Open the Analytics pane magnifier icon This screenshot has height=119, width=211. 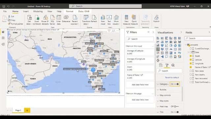[173, 65]
